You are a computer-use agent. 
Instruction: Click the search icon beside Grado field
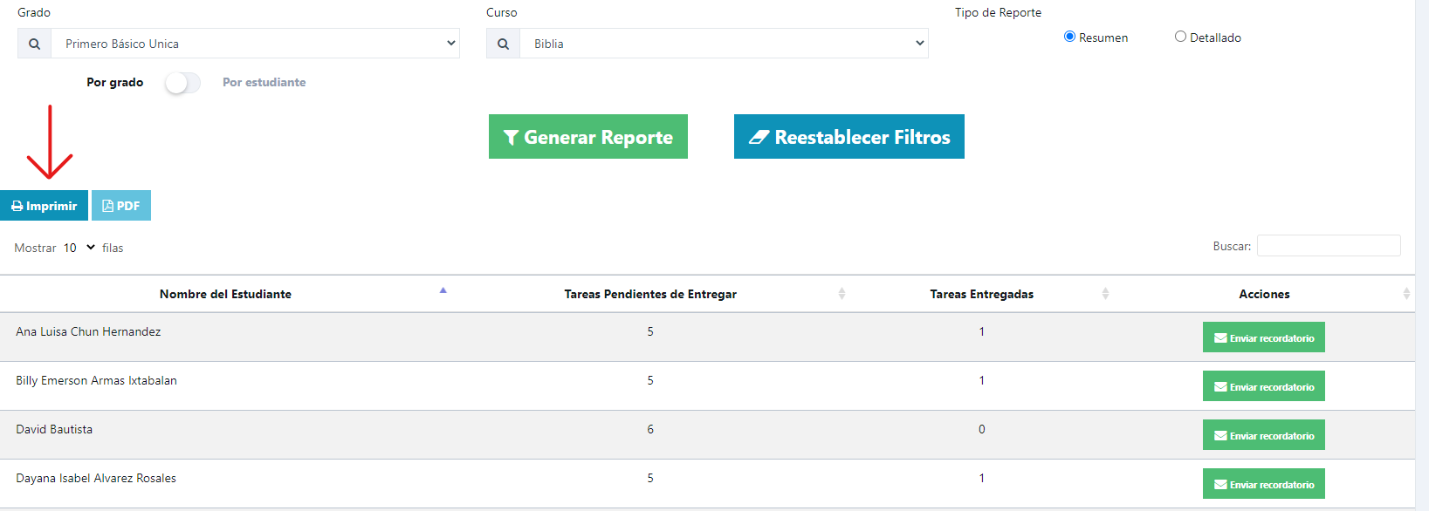34,44
